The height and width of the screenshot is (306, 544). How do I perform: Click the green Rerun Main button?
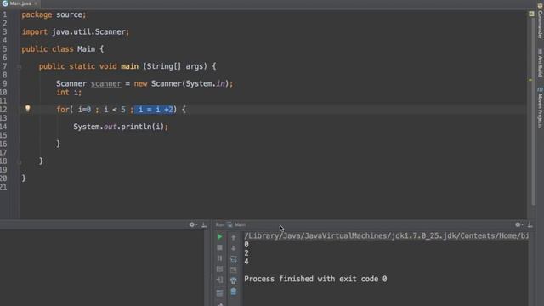pyautogui.click(x=219, y=237)
